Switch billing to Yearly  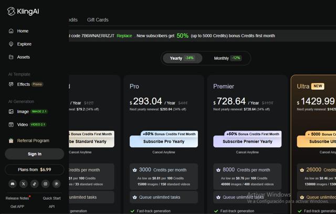pos(182,58)
